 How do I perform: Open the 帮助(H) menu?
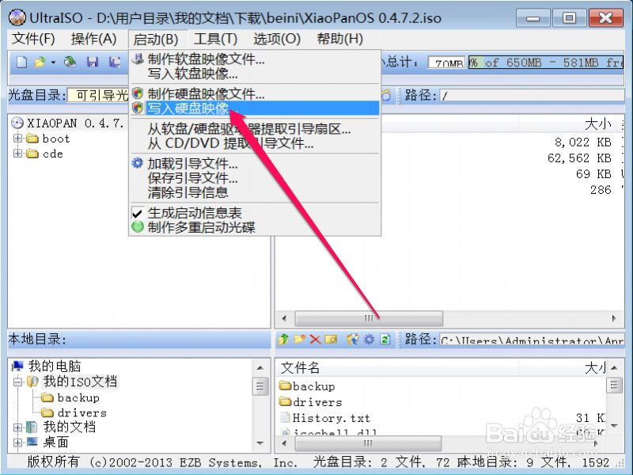click(x=340, y=39)
